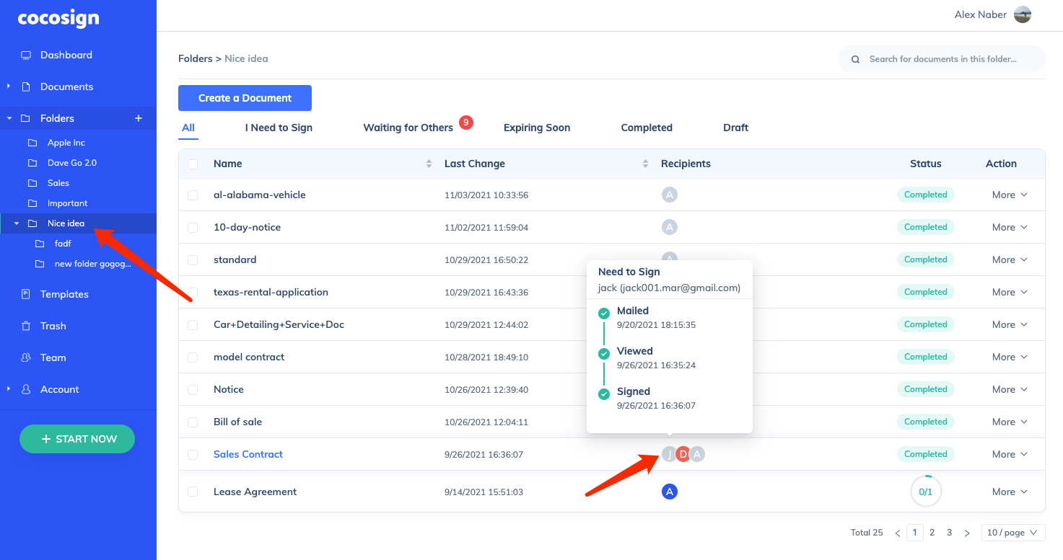Click the 0/1 signing progress circle
Image resolution: width=1063 pixels, height=560 pixels.
(926, 491)
